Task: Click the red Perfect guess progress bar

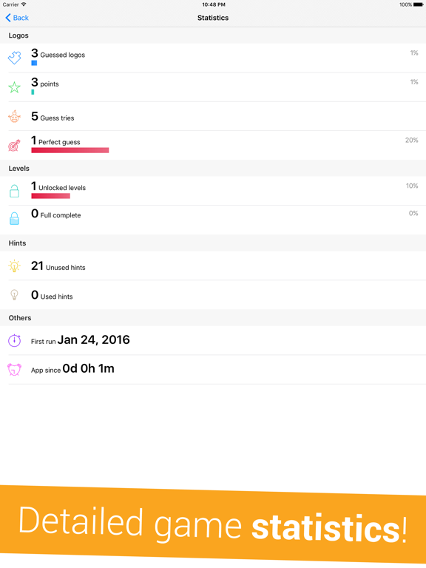Action: pos(70,150)
